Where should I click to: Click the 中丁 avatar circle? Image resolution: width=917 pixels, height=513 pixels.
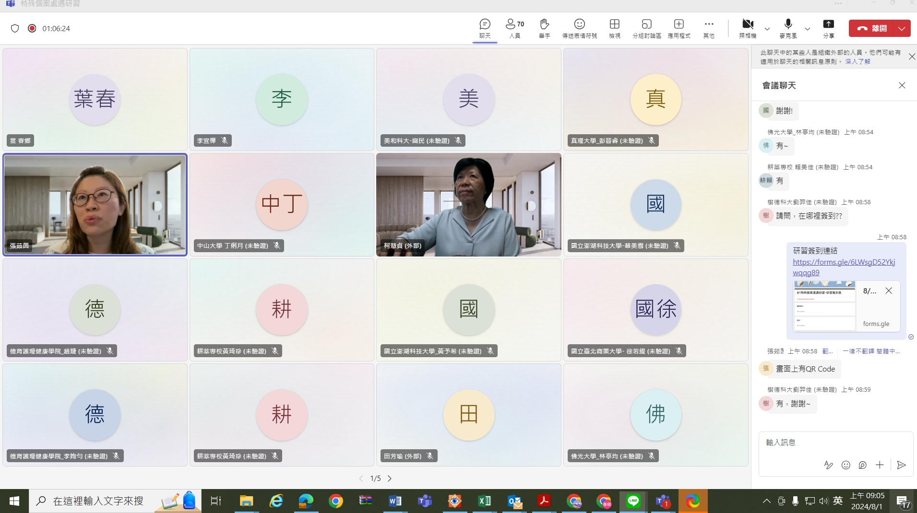(x=282, y=204)
